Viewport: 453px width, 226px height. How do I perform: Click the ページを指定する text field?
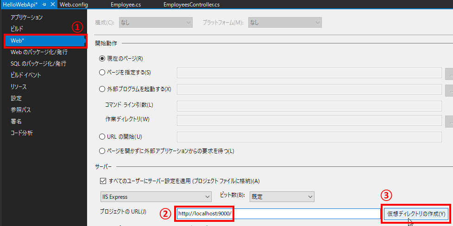pos(309,73)
